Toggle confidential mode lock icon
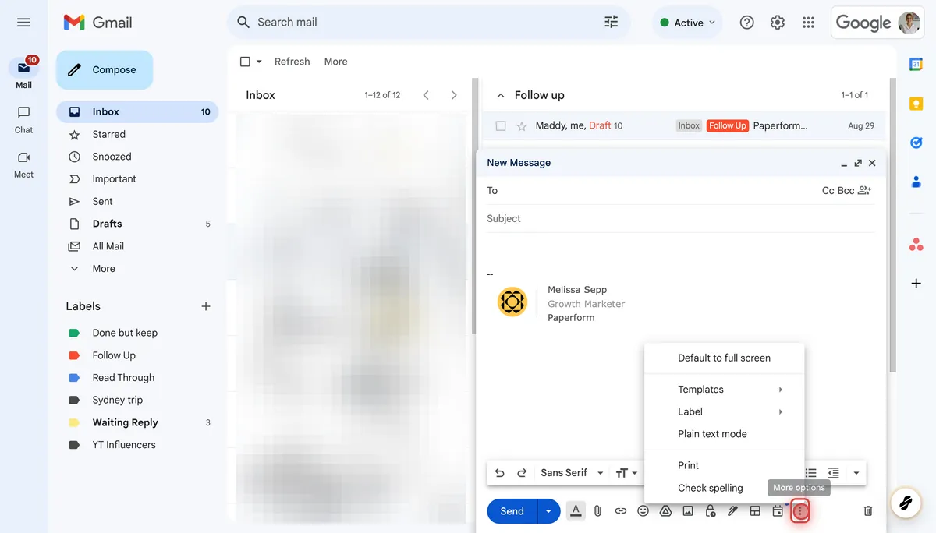This screenshot has width=936, height=533. [711, 511]
